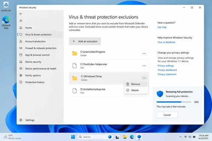The height and width of the screenshot is (141, 212).
Task: Click the Firewall & network antenna icon
Action: click(x=21, y=48)
